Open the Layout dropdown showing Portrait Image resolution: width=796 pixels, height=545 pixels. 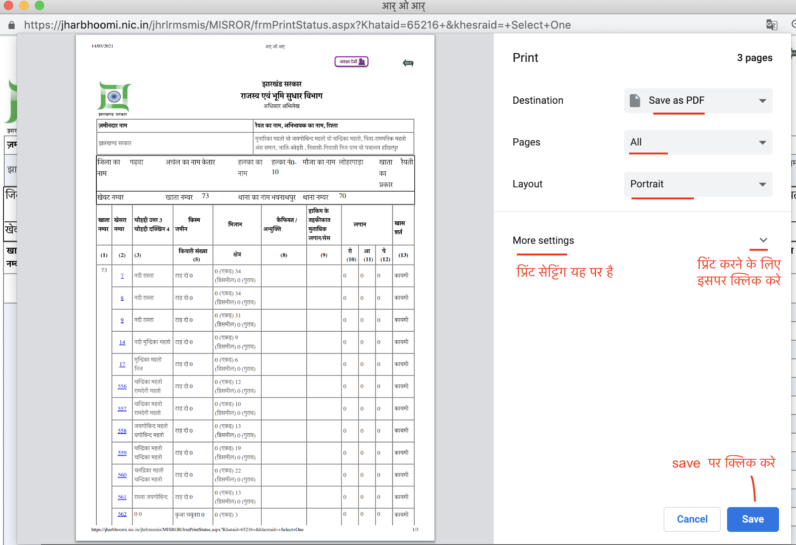[698, 184]
